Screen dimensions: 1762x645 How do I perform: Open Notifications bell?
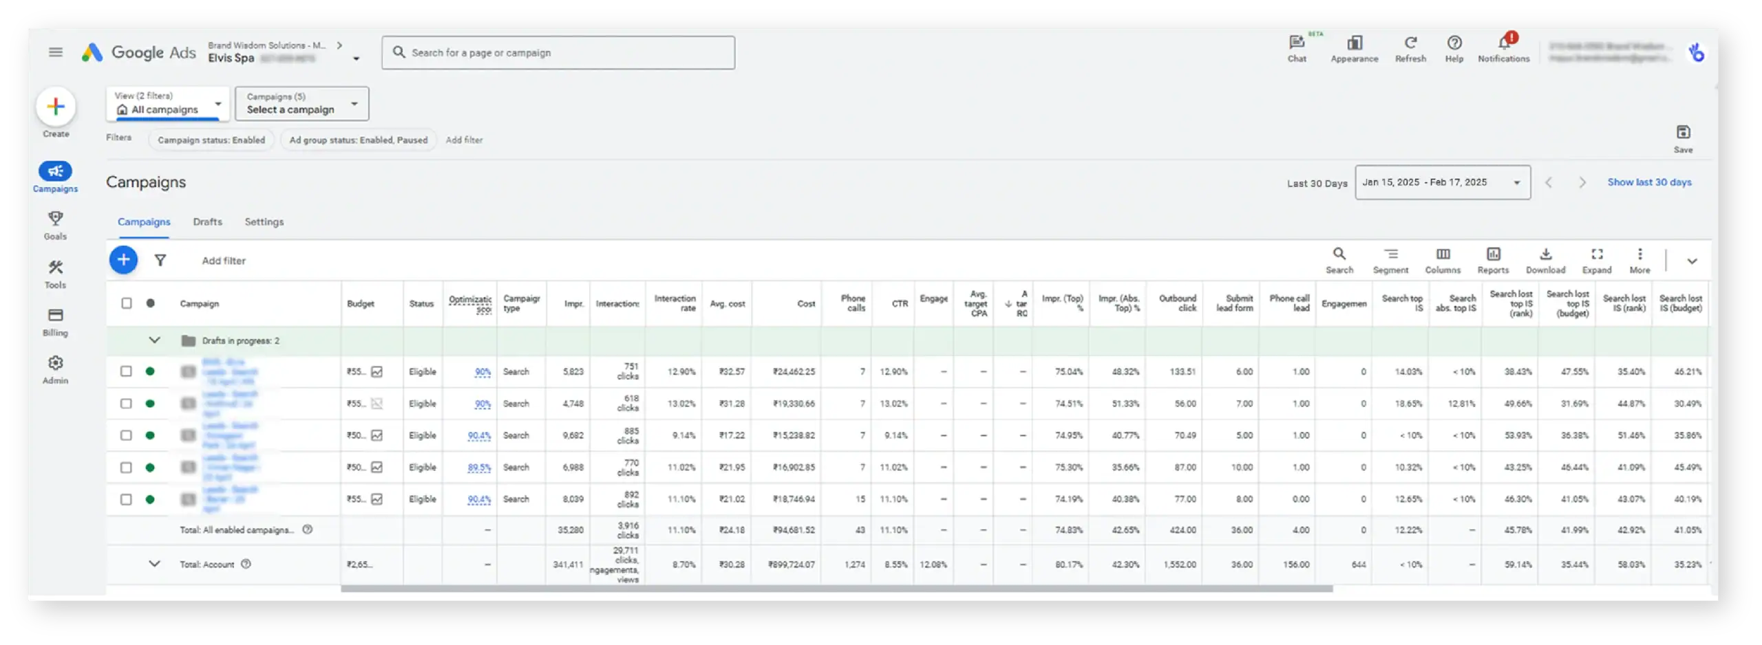point(1503,48)
